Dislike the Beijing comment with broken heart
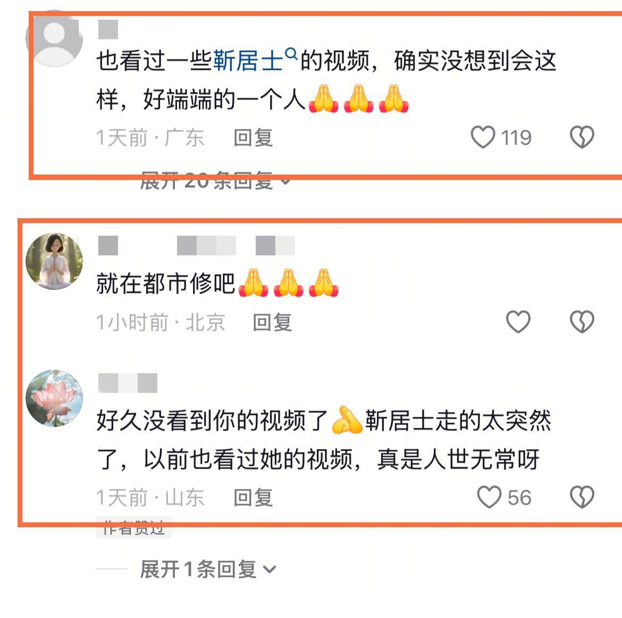This screenshot has height=618, width=622. click(x=582, y=322)
